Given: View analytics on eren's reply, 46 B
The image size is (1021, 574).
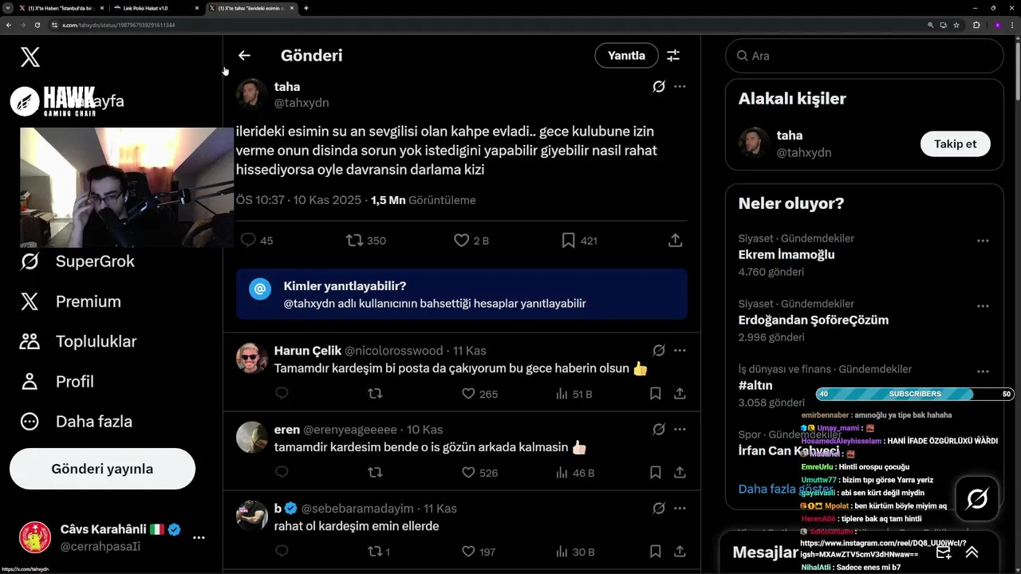Looking at the screenshot, I should 574,472.
